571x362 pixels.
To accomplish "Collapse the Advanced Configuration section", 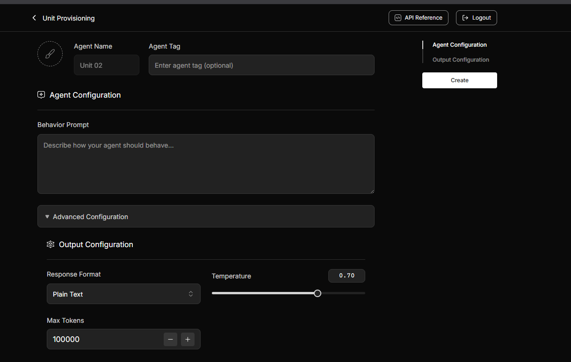I will tap(206, 216).
